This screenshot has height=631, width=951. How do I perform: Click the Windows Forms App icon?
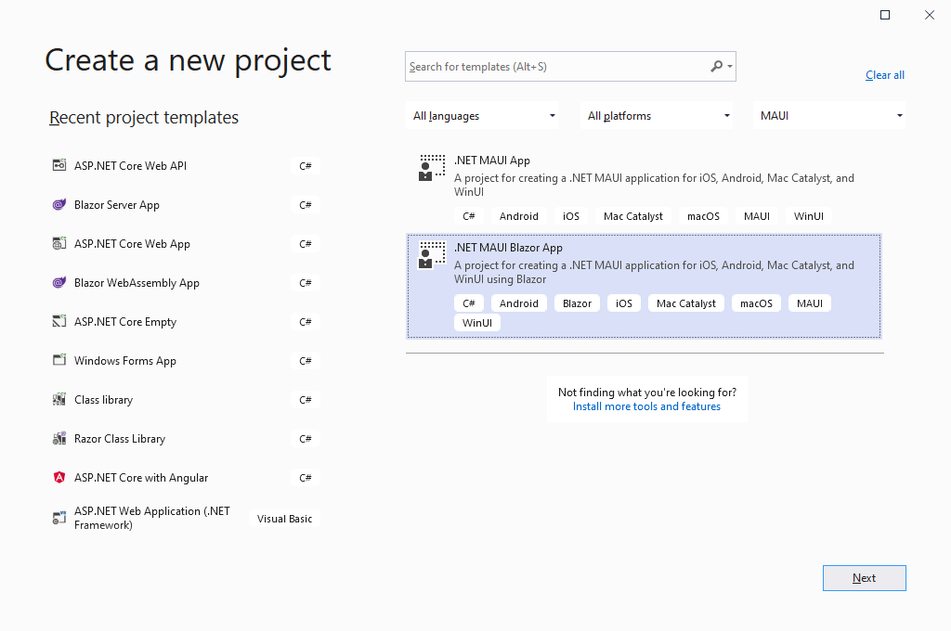(59, 360)
